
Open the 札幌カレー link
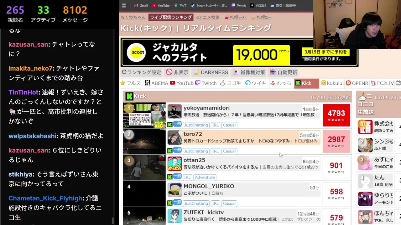pyautogui.click(x=261, y=17)
